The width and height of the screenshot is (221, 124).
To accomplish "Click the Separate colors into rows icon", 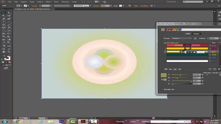I will [x=170, y=69].
